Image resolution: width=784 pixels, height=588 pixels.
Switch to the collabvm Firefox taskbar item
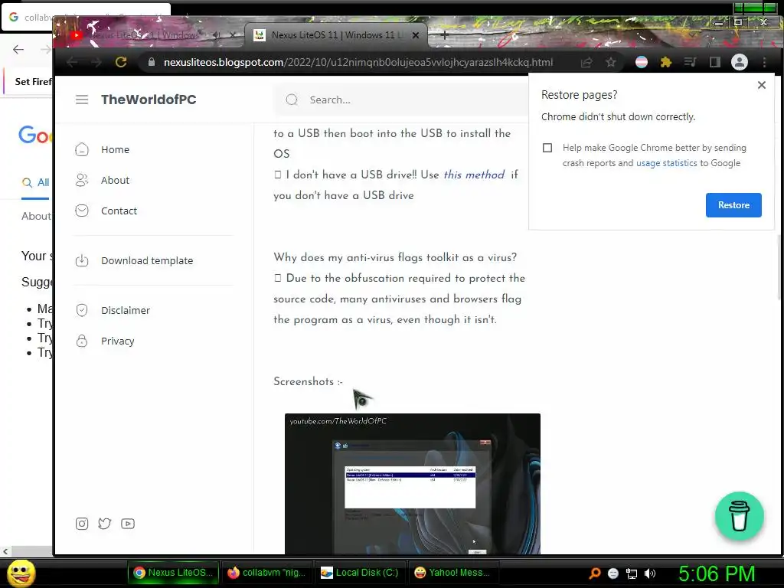[x=266, y=573]
